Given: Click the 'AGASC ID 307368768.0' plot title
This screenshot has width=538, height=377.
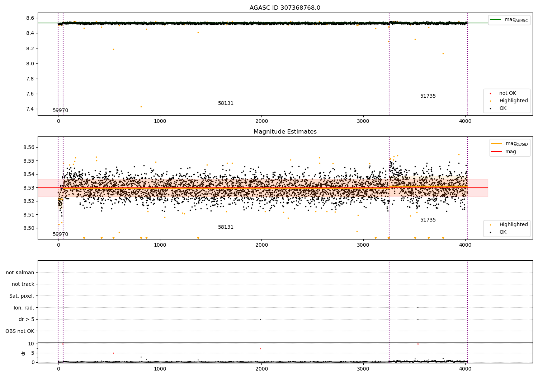Looking at the screenshot, I should click(x=285, y=8).
